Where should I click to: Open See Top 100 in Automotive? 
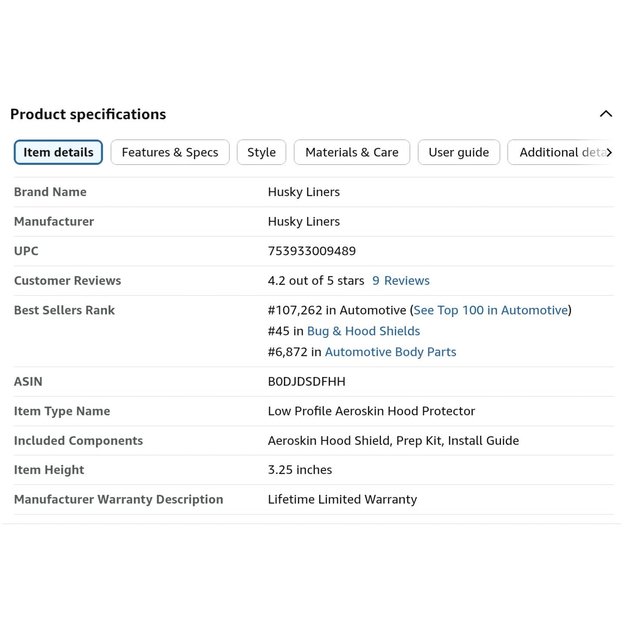tap(491, 310)
